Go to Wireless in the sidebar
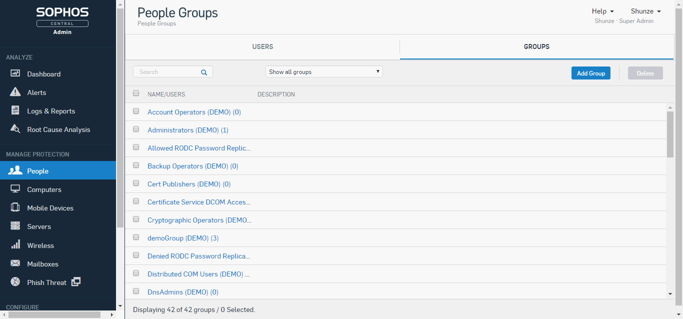683x319 pixels. click(40, 245)
